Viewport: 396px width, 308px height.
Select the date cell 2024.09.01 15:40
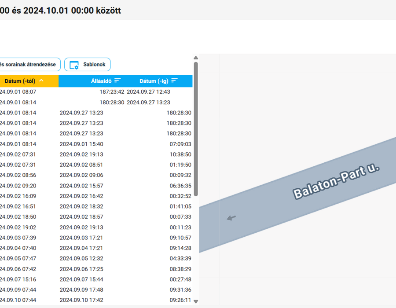[81, 144]
